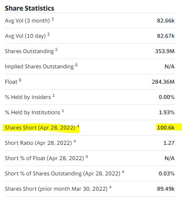Open footnote 8 beside Float

coord(20,80)
